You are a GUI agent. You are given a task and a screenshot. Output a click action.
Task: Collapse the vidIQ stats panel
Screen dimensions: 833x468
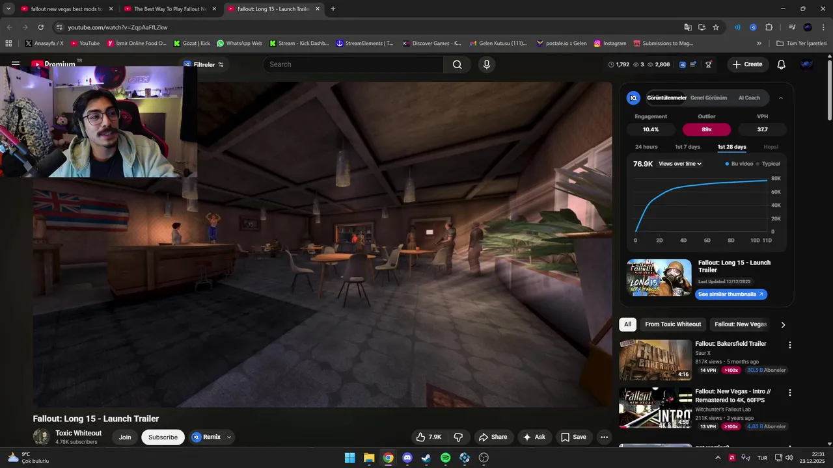coord(781,98)
